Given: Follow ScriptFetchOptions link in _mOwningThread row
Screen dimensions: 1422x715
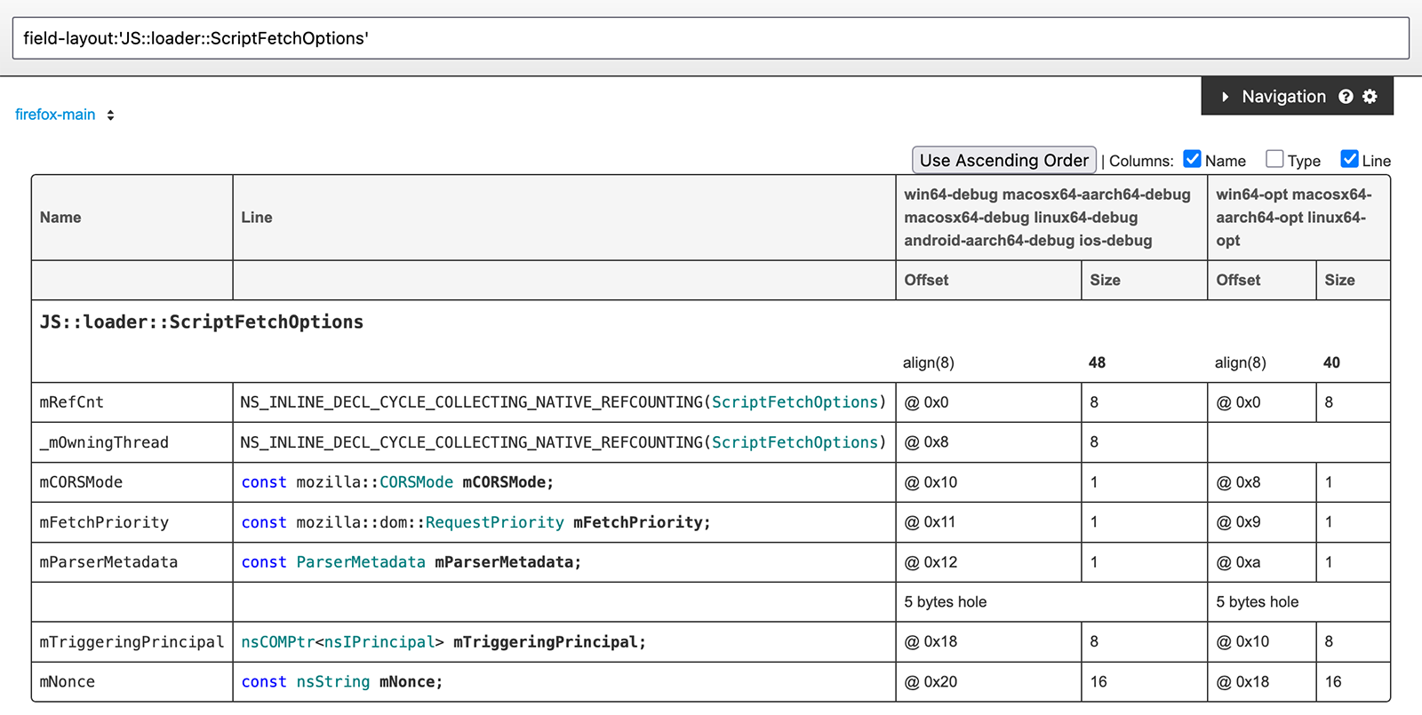Looking at the screenshot, I should pos(795,442).
